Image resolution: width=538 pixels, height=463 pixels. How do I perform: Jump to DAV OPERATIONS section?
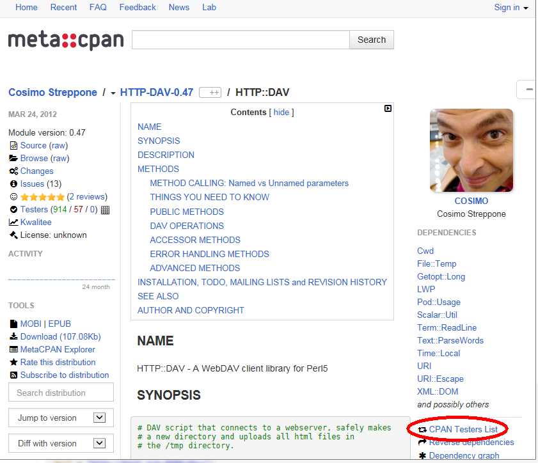[187, 226]
